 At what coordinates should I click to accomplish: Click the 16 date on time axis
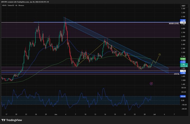pos(105,114)
